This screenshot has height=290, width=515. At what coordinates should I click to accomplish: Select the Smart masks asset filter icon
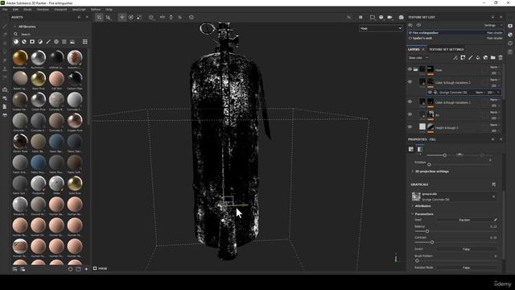coord(32,42)
